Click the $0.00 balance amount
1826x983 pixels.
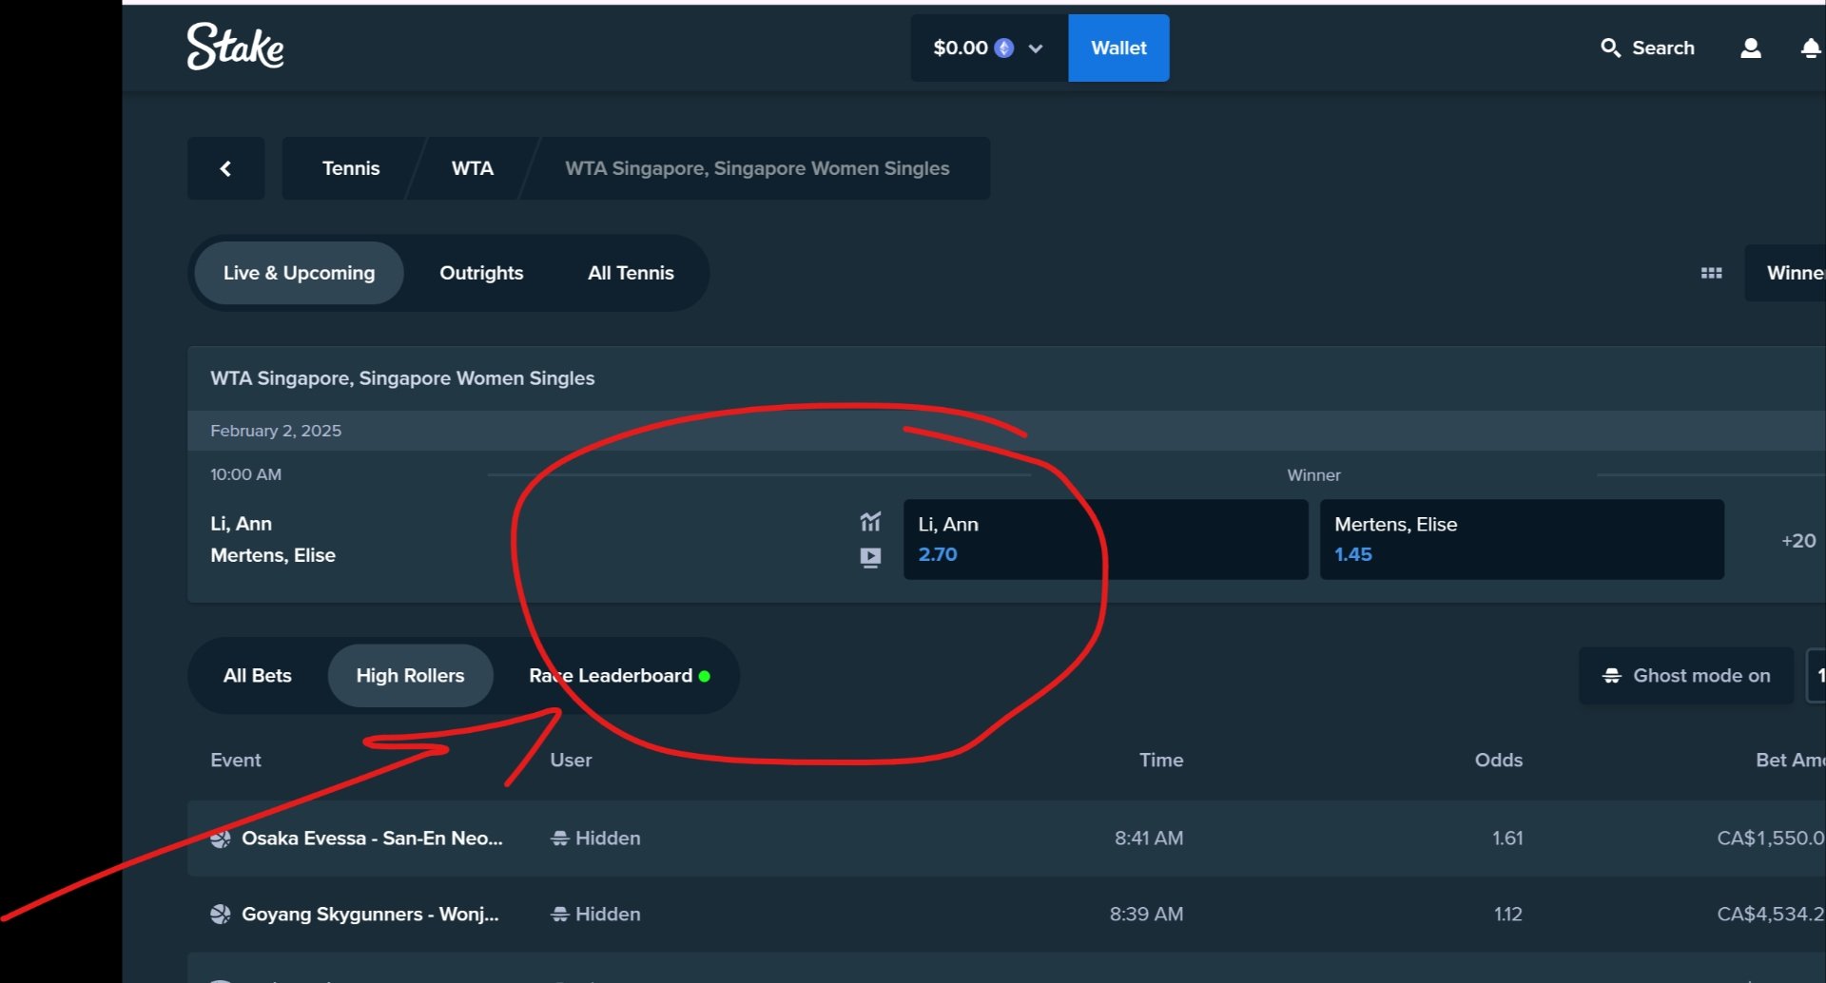point(961,48)
